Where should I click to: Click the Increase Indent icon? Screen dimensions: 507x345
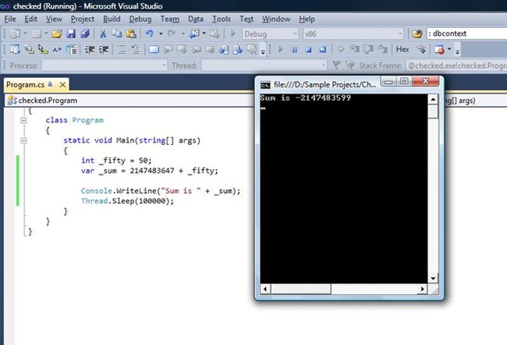coord(104,50)
